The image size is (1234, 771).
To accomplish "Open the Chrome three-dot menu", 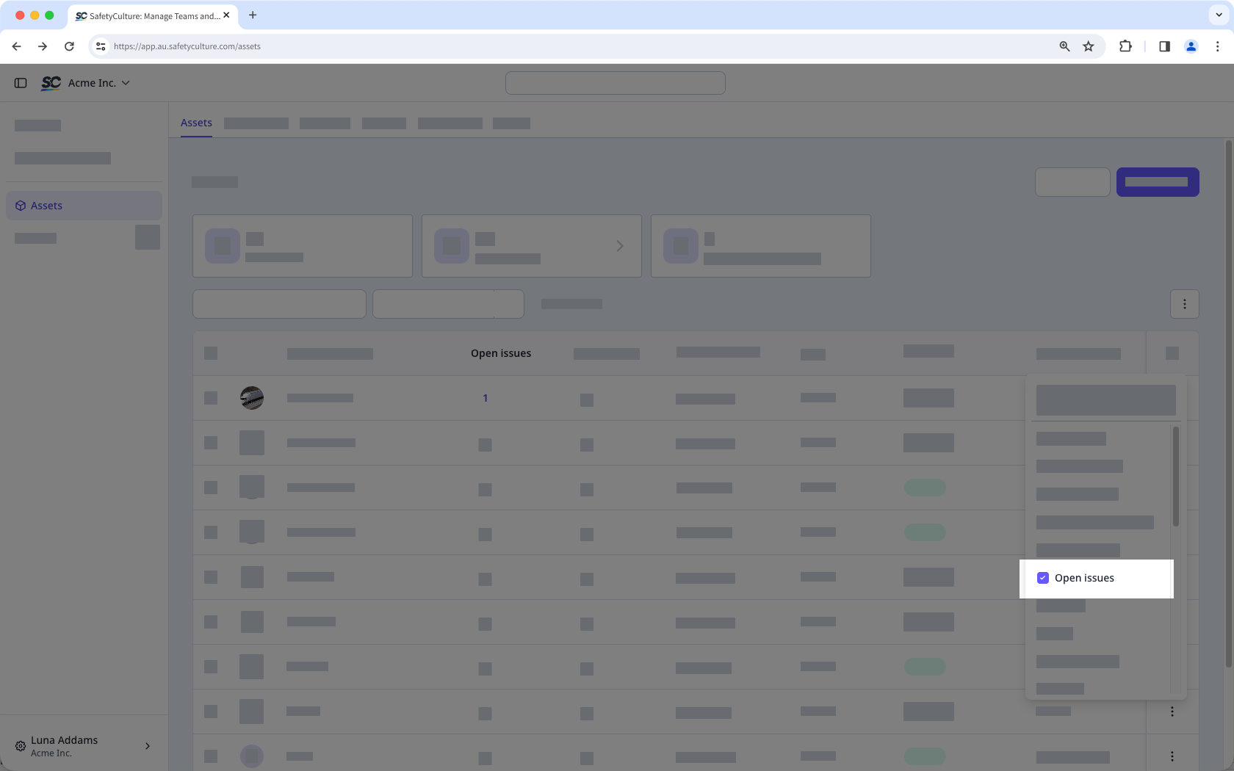I will click(1217, 46).
